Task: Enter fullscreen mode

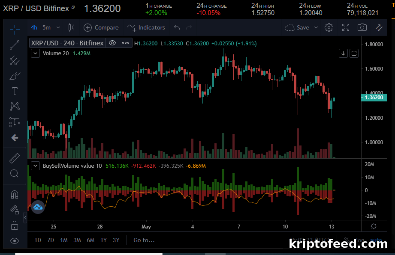Action: tap(346, 27)
